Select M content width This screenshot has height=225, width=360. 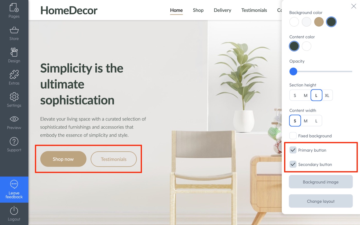click(306, 121)
